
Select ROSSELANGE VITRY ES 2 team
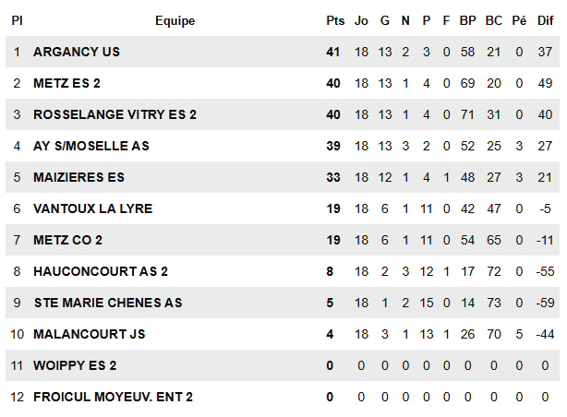point(115,114)
